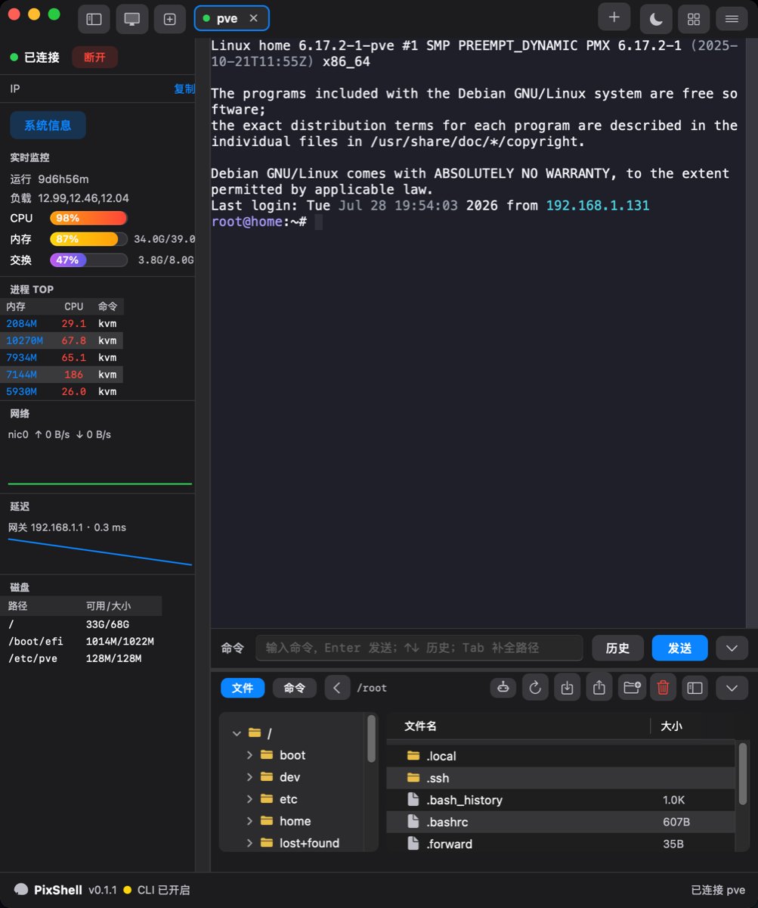Select the kvm process using 10270M
Viewport: 758px width, 908px height.
pos(61,340)
